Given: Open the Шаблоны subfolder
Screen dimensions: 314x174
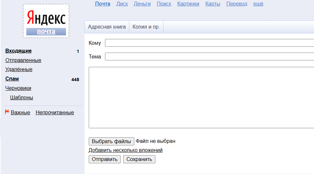Looking at the screenshot, I should [21, 98].
